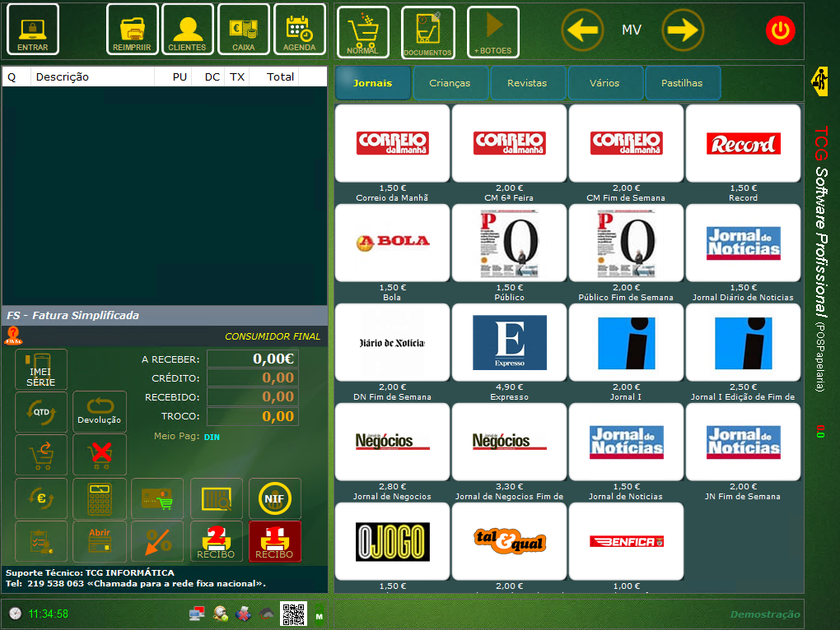Open the calculator button
The width and height of the screenshot is (840, 630).
100,498
